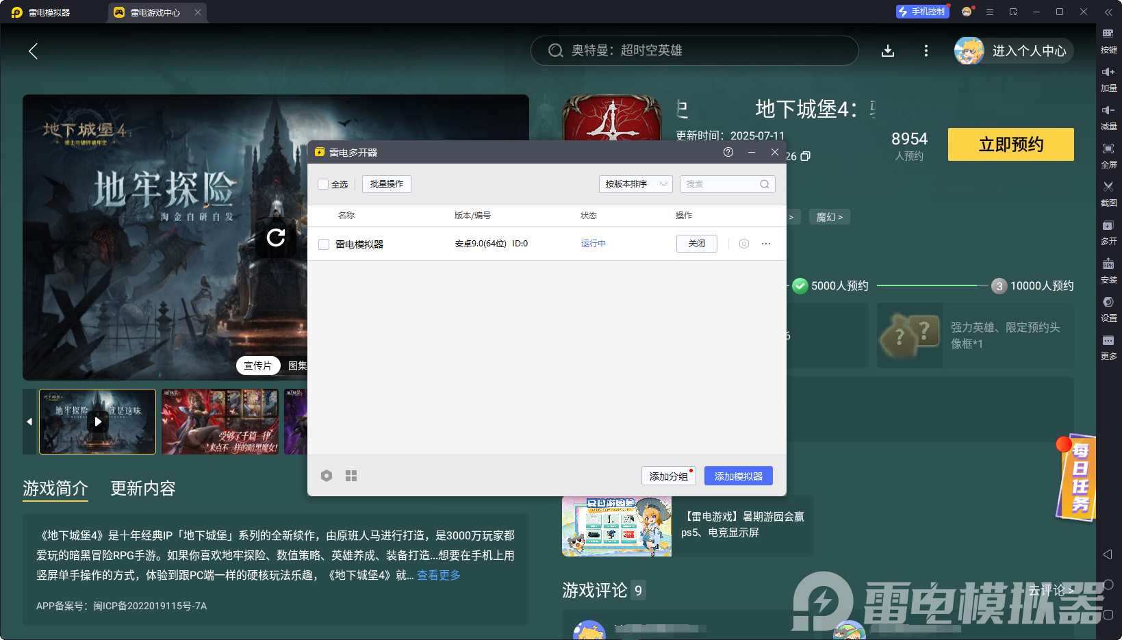
Task: Tick the 雷电模拟器 row checkbox
Action: point(324,244)
